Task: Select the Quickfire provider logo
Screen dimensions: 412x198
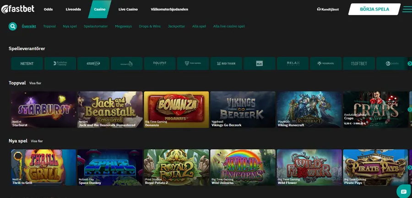Action: pos(391,63)
